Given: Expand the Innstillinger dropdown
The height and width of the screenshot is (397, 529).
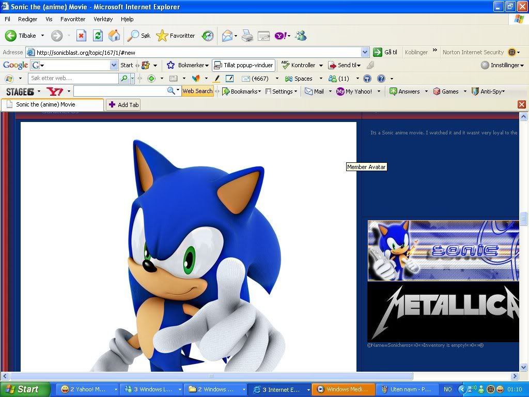Looking at the screenshot, I should coord(502,65).
